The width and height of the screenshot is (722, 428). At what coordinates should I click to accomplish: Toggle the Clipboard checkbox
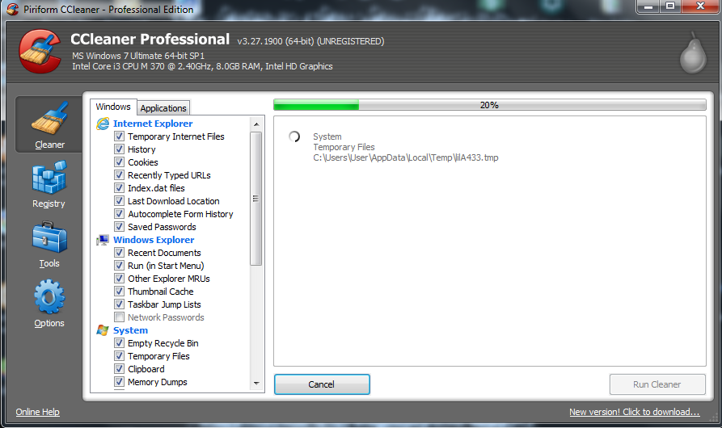coord(120,369)
